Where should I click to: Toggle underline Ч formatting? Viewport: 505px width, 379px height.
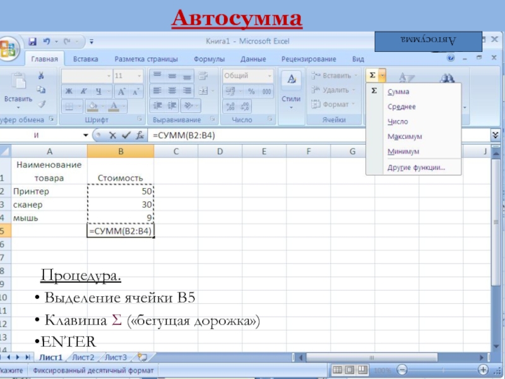click(x=98, y=91)
